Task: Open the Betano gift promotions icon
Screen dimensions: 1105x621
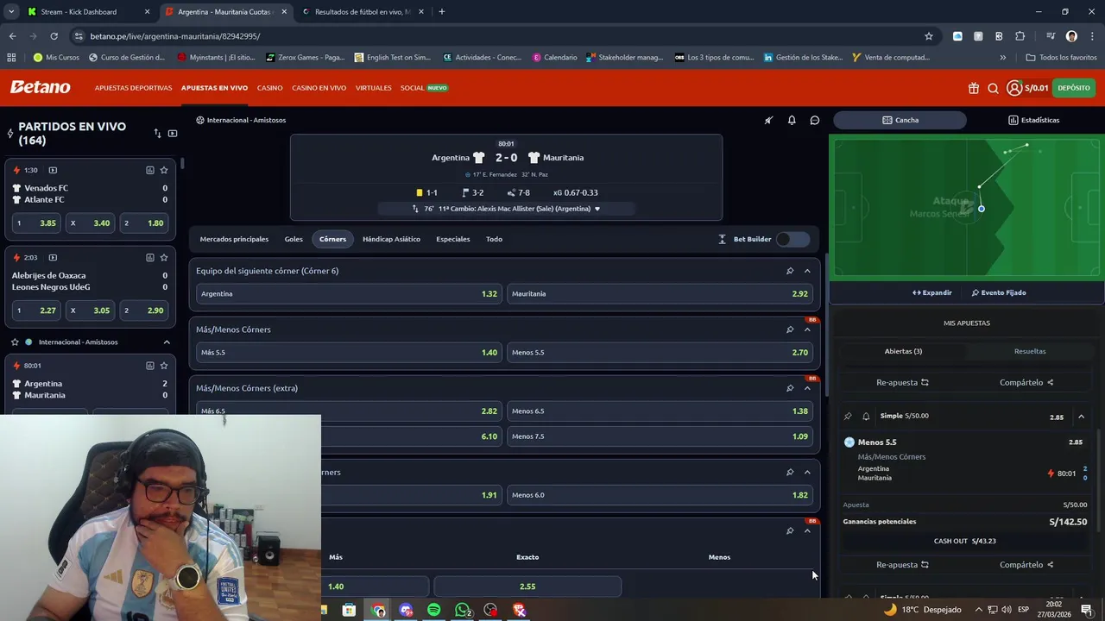Action: point(973,88)
